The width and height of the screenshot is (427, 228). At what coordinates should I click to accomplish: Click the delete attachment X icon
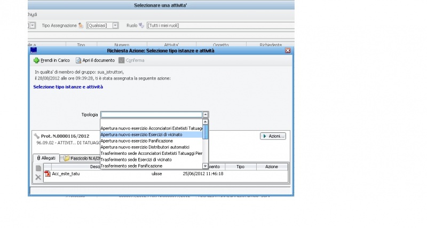[38, 177]
